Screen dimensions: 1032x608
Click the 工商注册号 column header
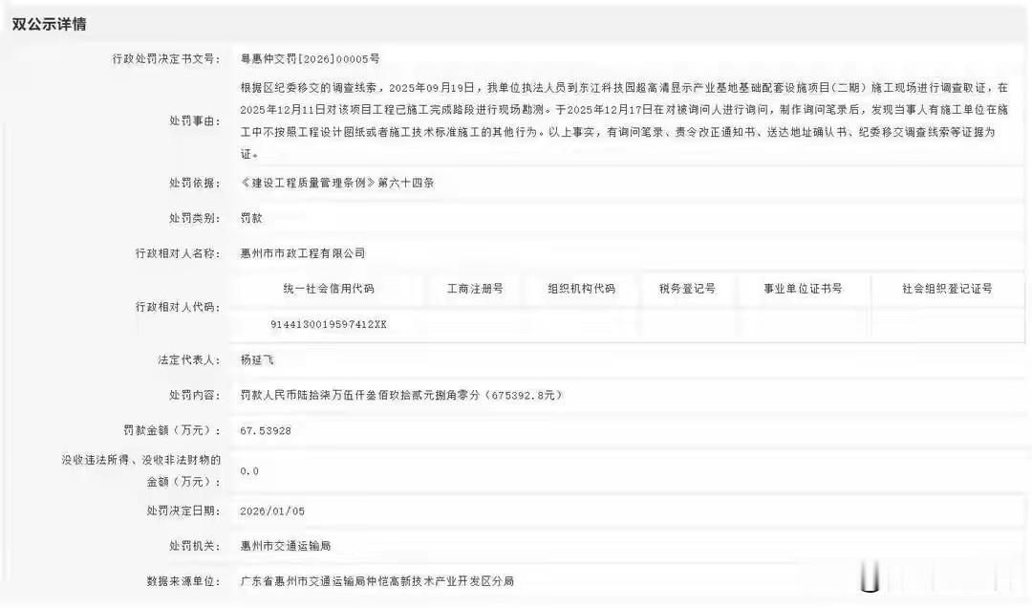point(475,289)
